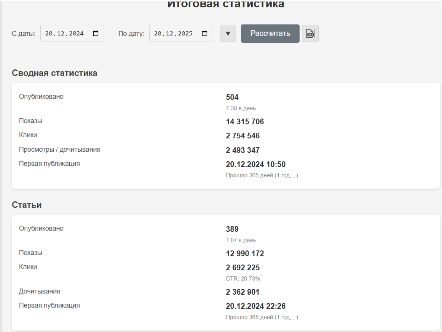Open calendar picker for the start date

96,34
